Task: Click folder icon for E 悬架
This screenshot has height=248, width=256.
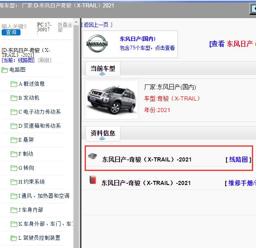Action: [x=14, y=140]
